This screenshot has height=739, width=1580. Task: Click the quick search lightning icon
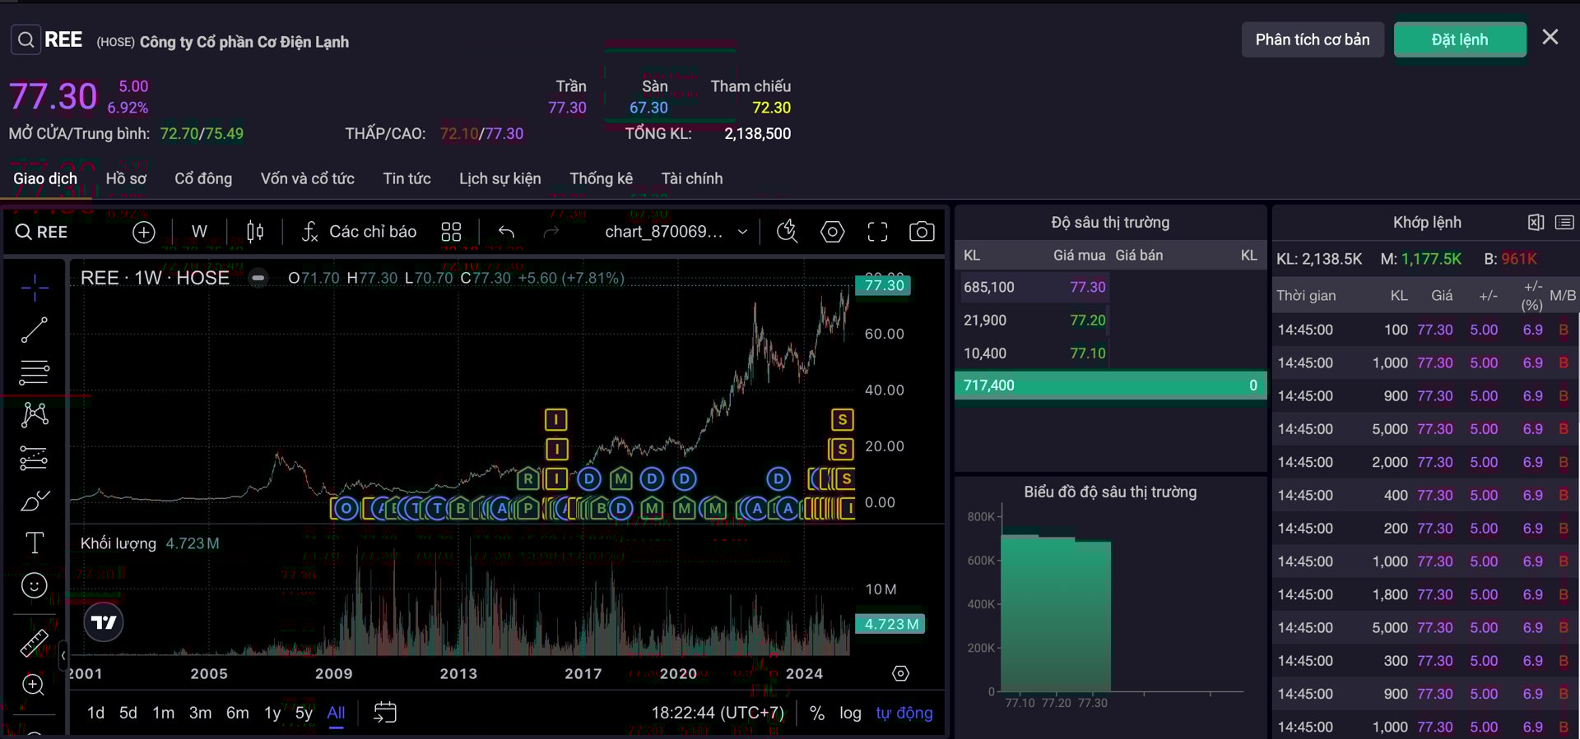pos(788,232)
